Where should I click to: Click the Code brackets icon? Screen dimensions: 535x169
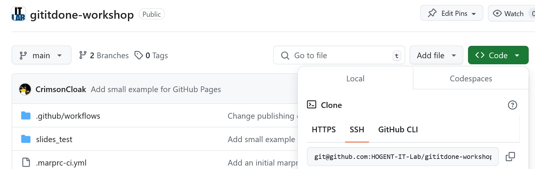click(x=480, y=55)
